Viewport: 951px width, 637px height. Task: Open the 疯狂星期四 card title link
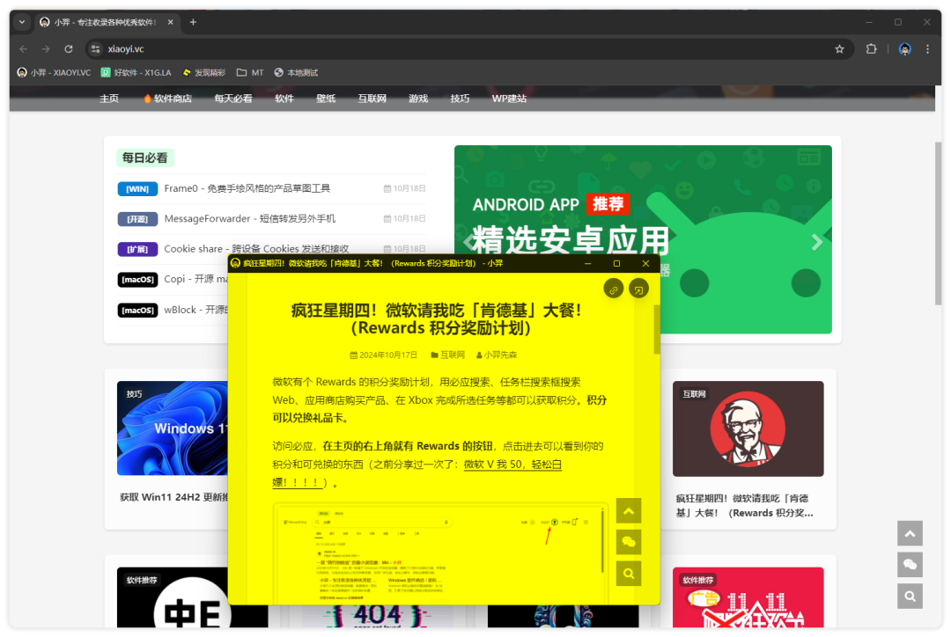[745, 506]
